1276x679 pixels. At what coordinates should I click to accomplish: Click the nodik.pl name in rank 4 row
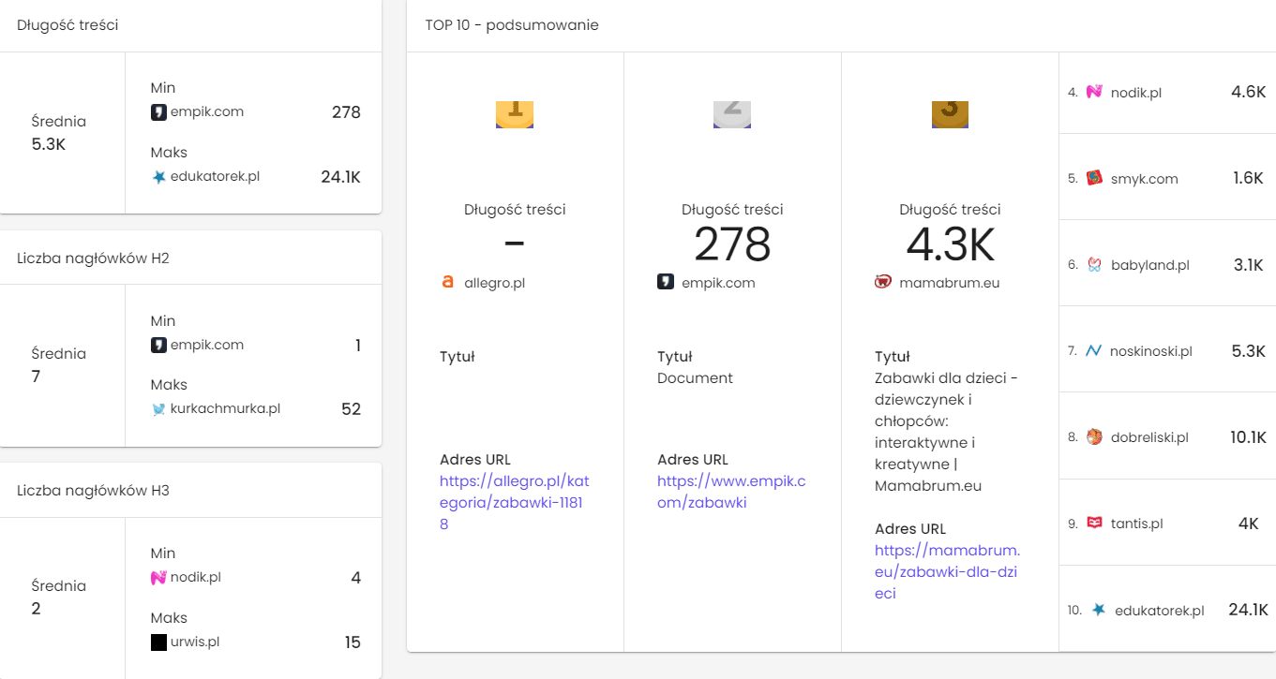click(x=1136, y=93)
